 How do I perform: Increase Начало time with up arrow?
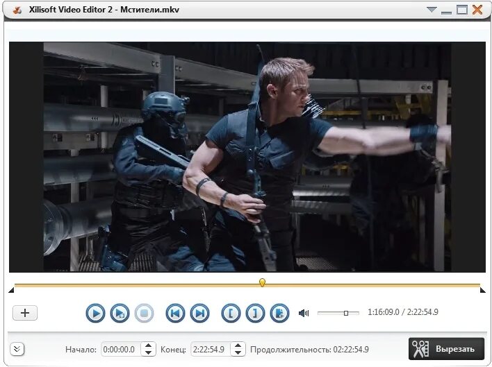tap(148, 345)
